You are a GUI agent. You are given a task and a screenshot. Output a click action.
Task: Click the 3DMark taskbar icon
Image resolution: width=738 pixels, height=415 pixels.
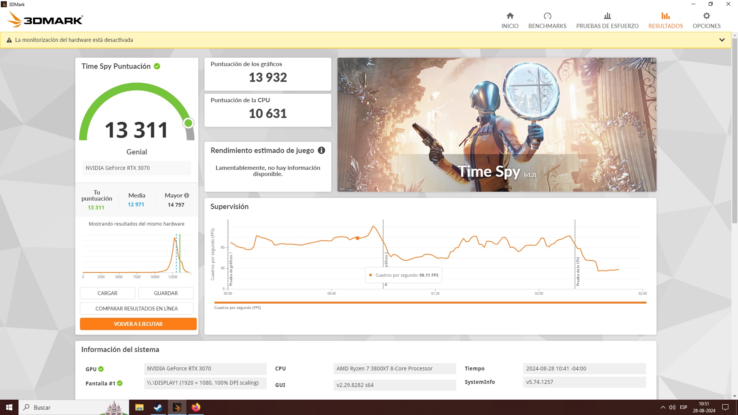tap(177, 407)
